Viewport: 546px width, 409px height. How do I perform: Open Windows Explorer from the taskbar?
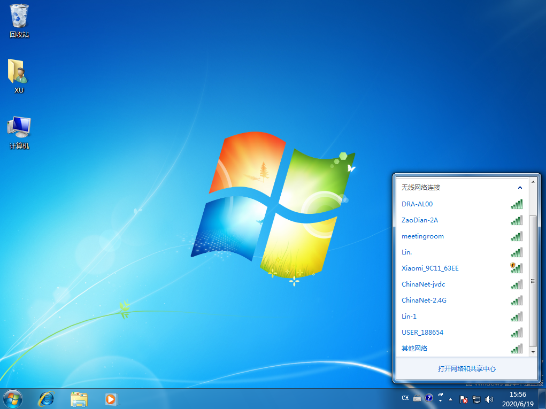(79, 398)
